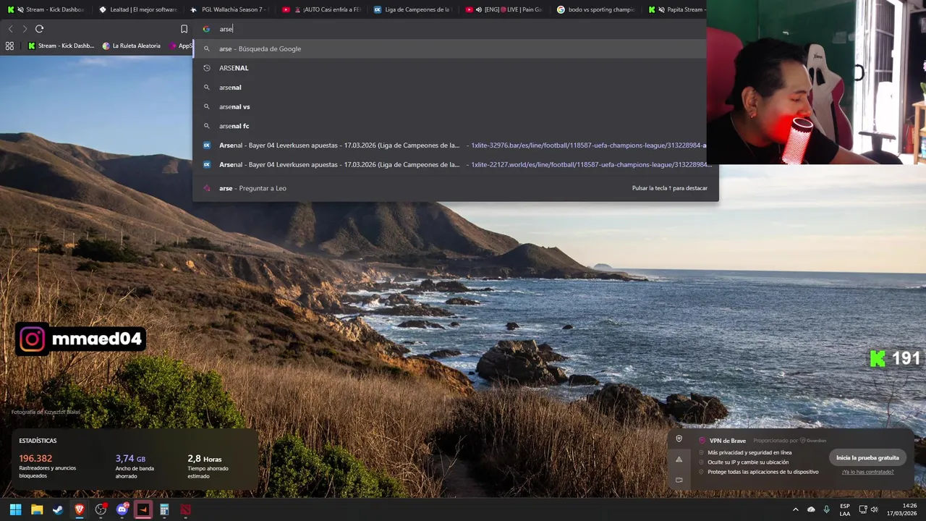926x521 pixels.
Task: Open Stream - Kick Dashboard bookmark
Action: click(x=61, y=46)
